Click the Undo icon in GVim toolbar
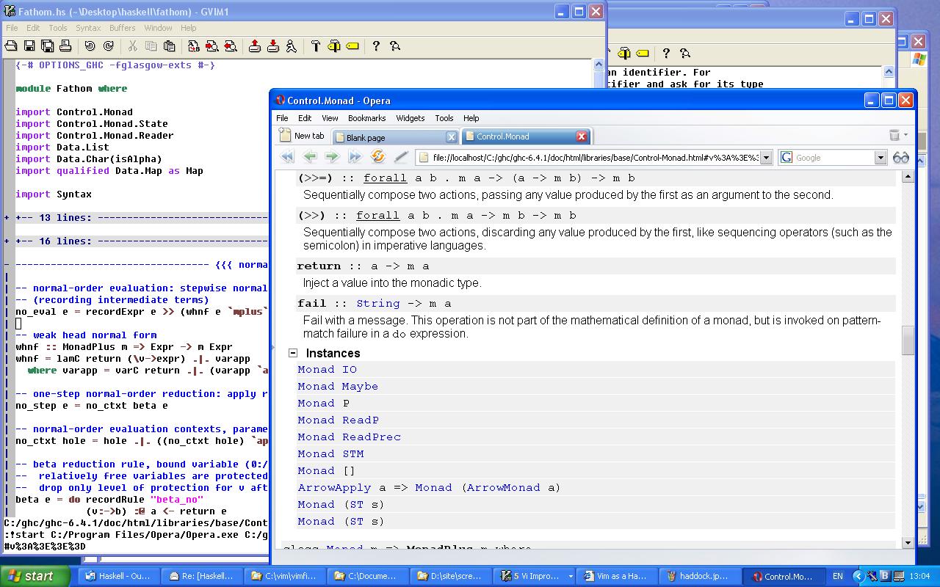 click(x=90, y=46)
